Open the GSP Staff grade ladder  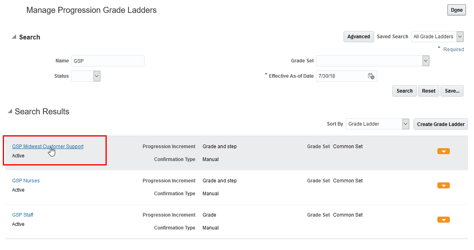[23, 215]
